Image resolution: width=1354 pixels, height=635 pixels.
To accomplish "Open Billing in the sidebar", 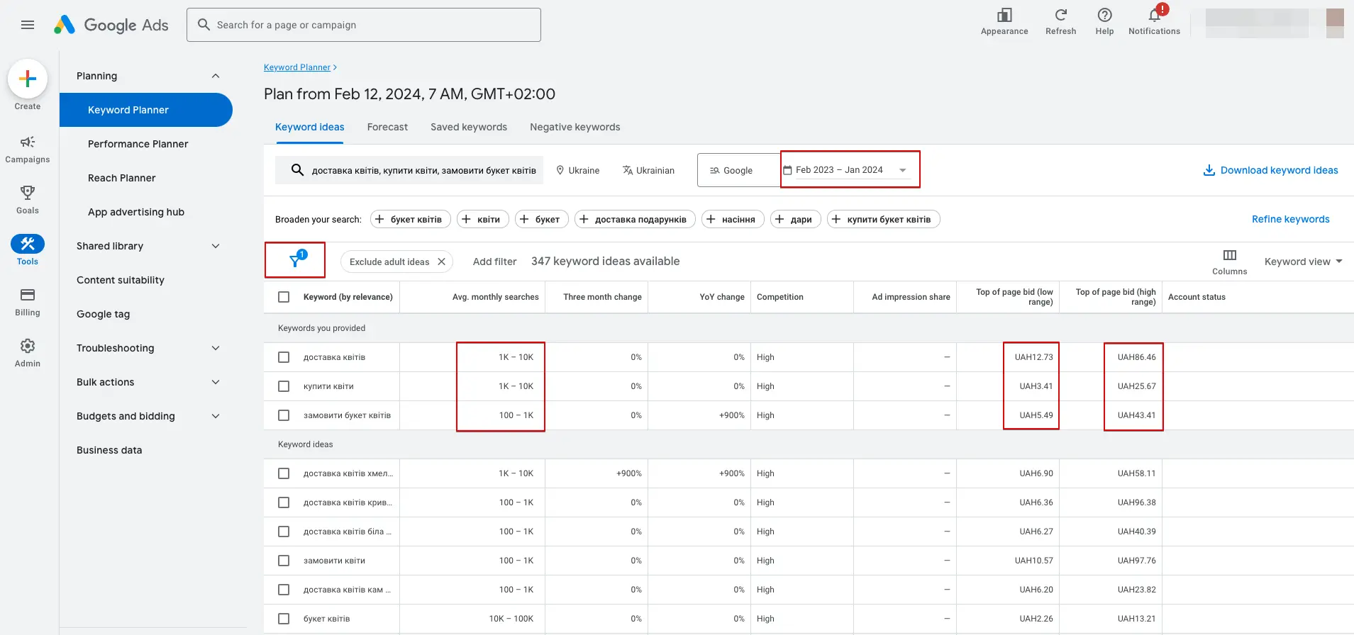I will coord(28,302).
